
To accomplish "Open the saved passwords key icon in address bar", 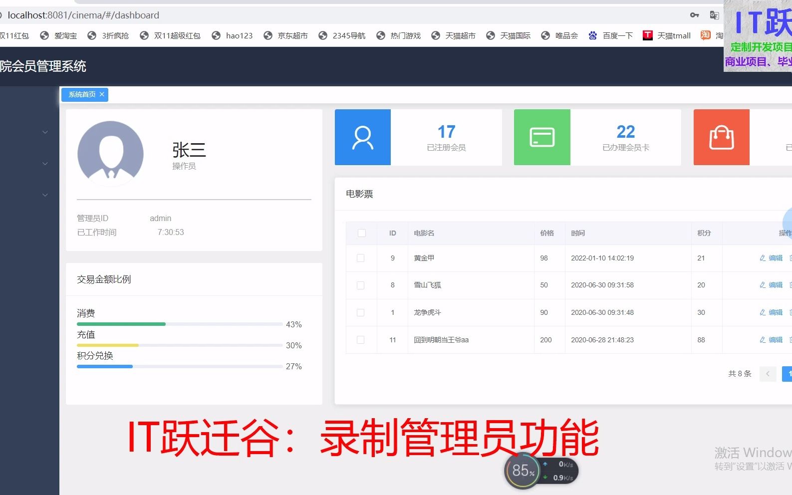I will (695, 15).
